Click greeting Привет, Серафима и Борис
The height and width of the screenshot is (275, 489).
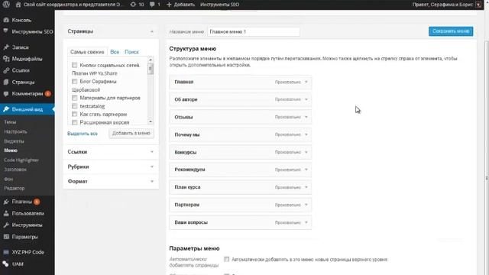pyautogui.click(x=443, y=5)
